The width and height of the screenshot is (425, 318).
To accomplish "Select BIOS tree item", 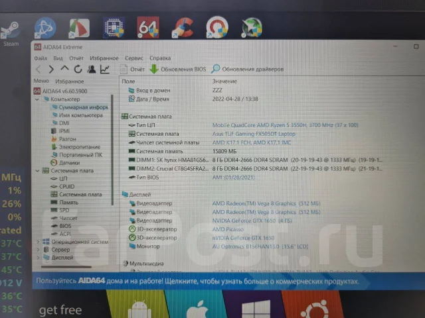I will (61, 226).
